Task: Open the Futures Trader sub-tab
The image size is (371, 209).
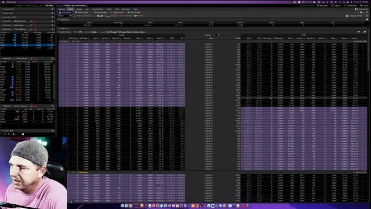Action: tap(100, 12)
